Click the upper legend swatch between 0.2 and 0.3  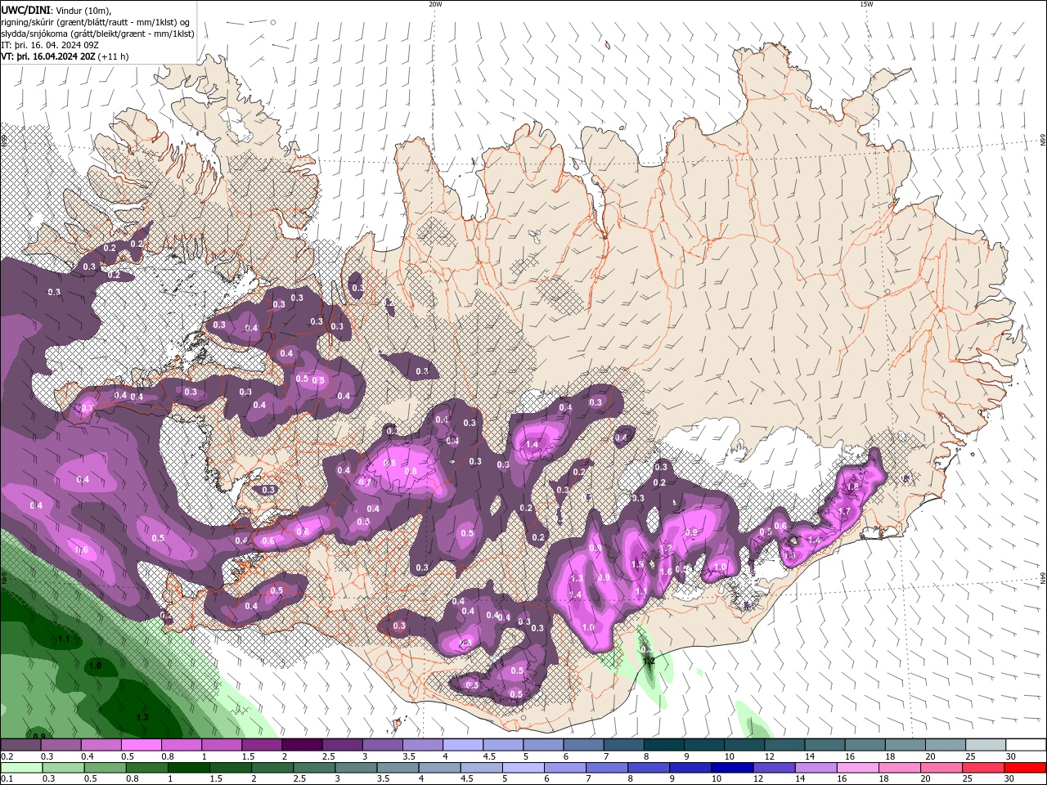20,745
